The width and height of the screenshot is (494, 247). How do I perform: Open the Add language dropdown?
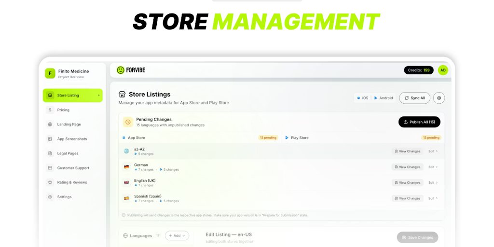pos(177,236)
